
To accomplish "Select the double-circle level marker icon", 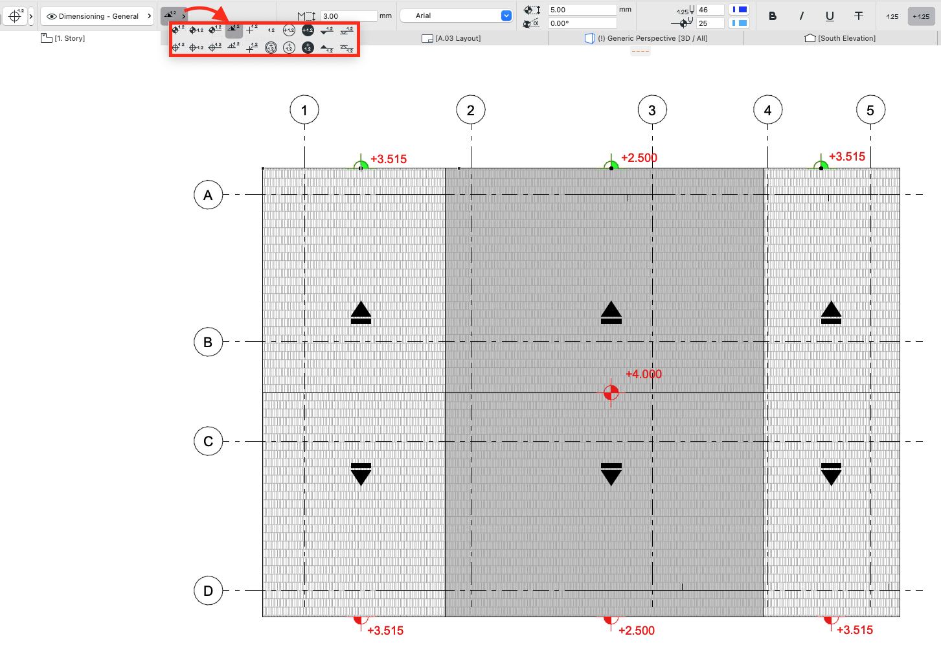I will tap(271, 47).
